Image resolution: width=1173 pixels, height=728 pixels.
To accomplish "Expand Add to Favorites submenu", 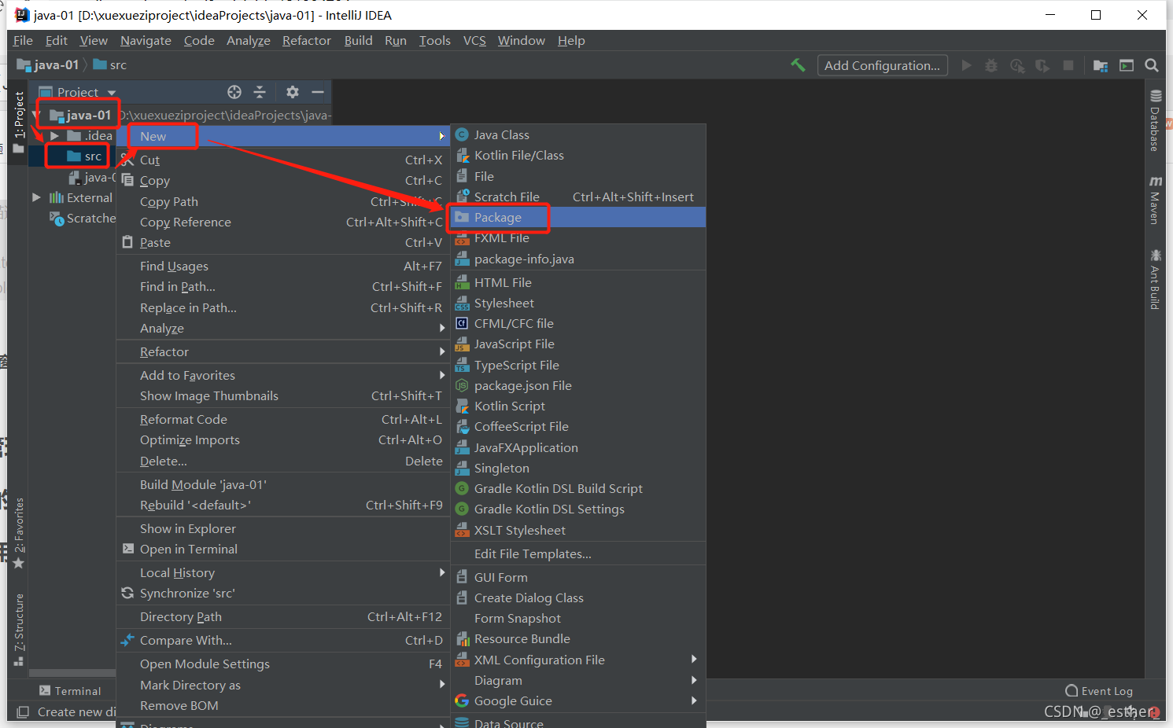I will click(x=283, y=375).
